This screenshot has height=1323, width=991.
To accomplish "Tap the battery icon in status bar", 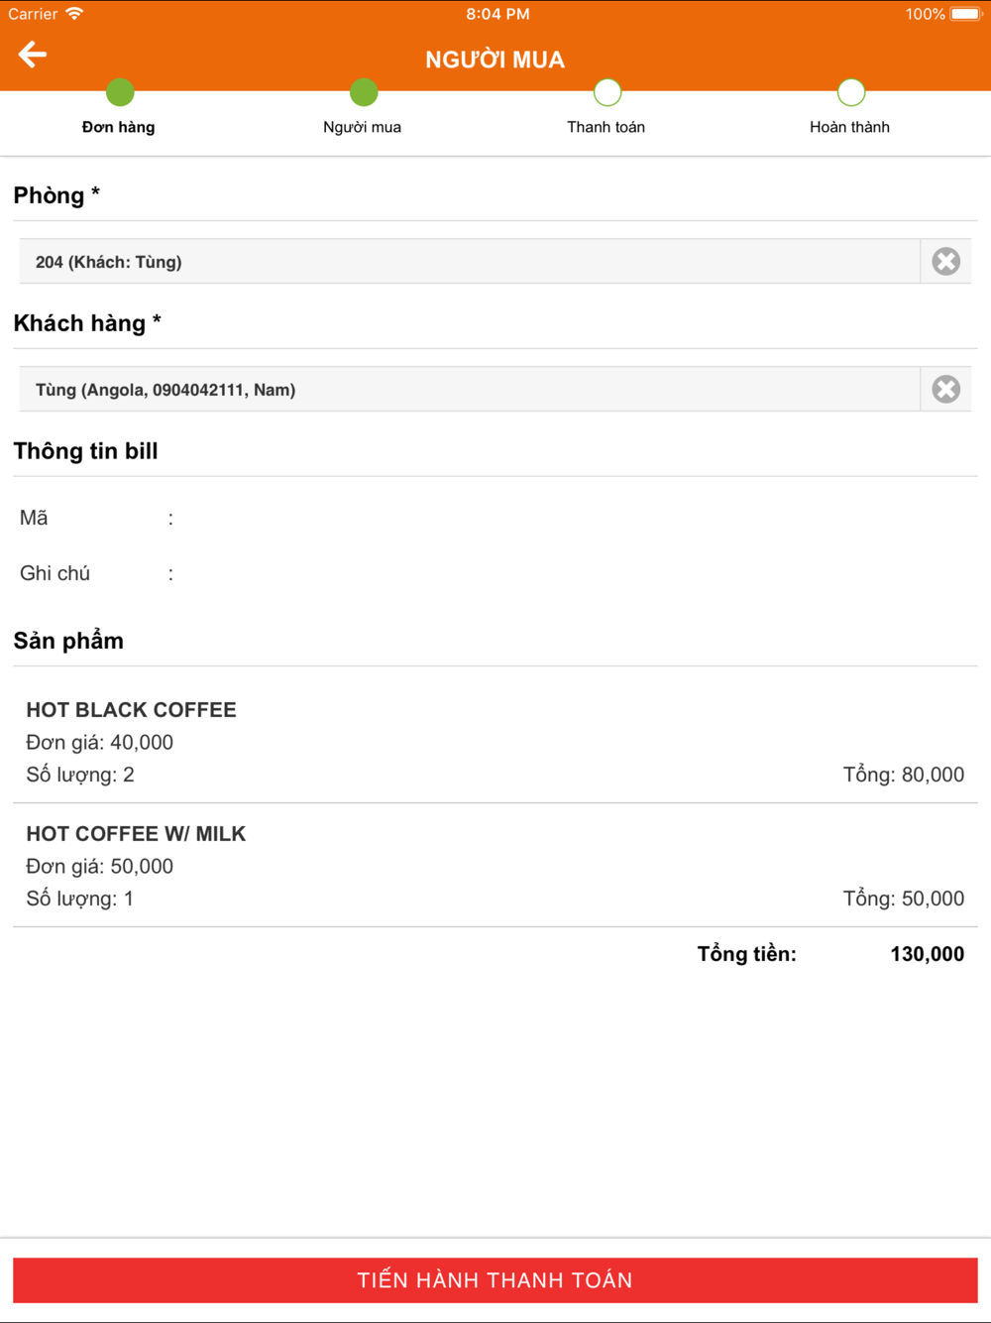I will (x=966, y=14).
